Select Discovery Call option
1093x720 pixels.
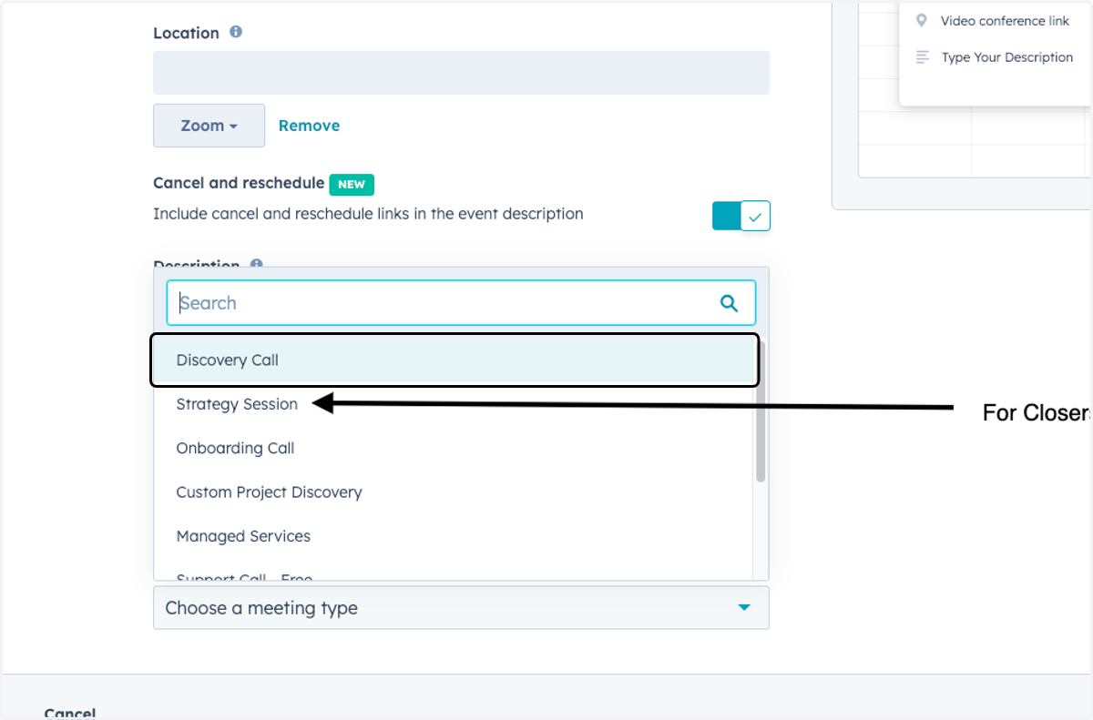point(454,360)
